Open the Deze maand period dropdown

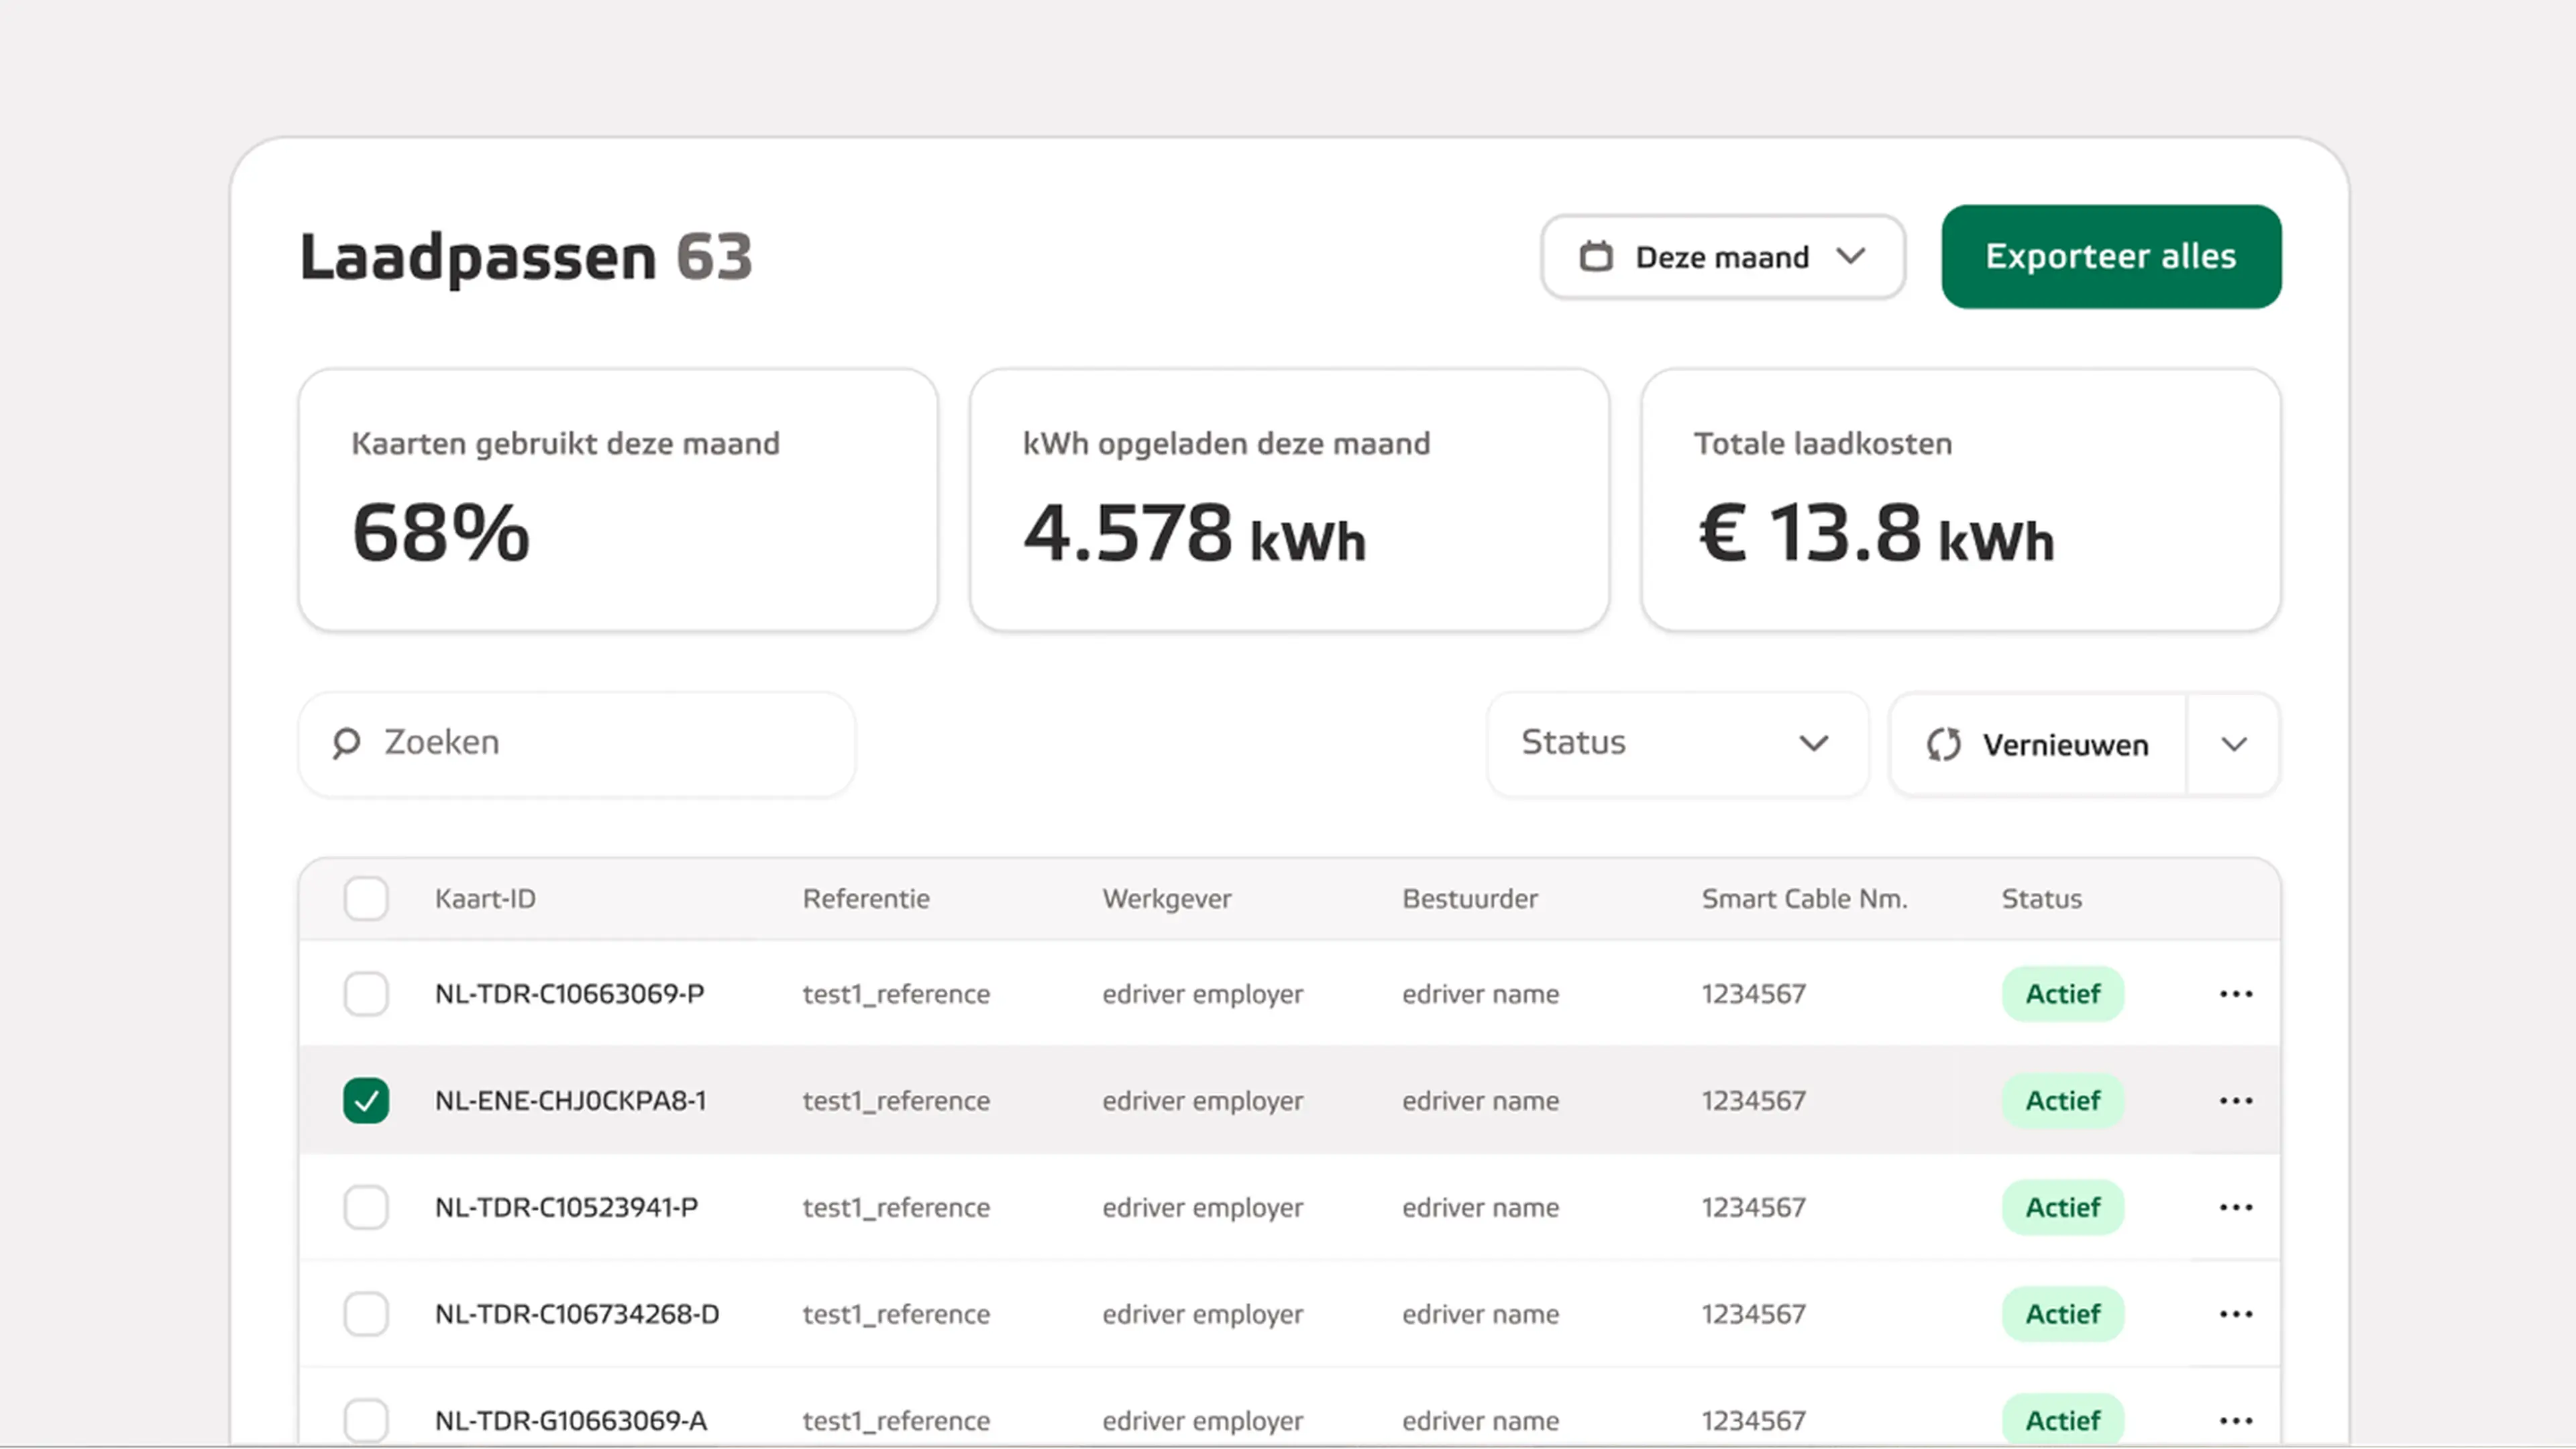tap(1722, 257)
